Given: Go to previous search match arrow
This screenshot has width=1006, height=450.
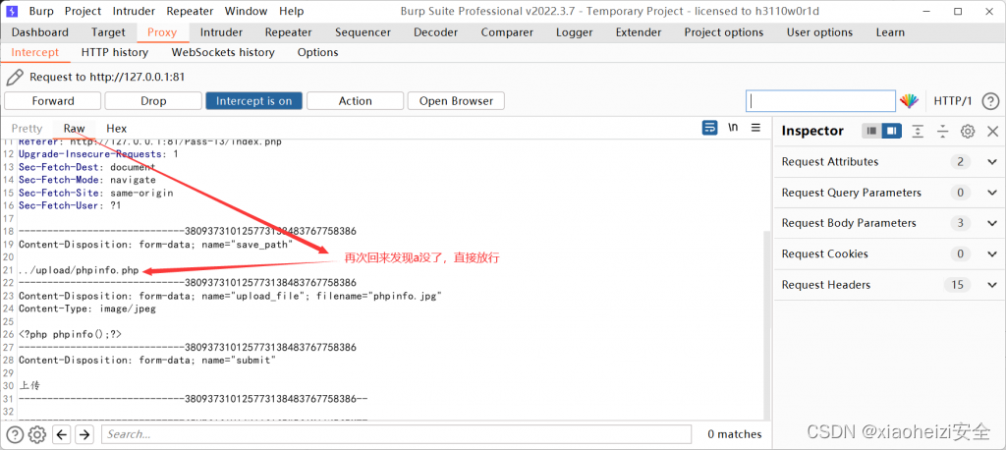Looking at the screenshot, I should tap(62, 434).
